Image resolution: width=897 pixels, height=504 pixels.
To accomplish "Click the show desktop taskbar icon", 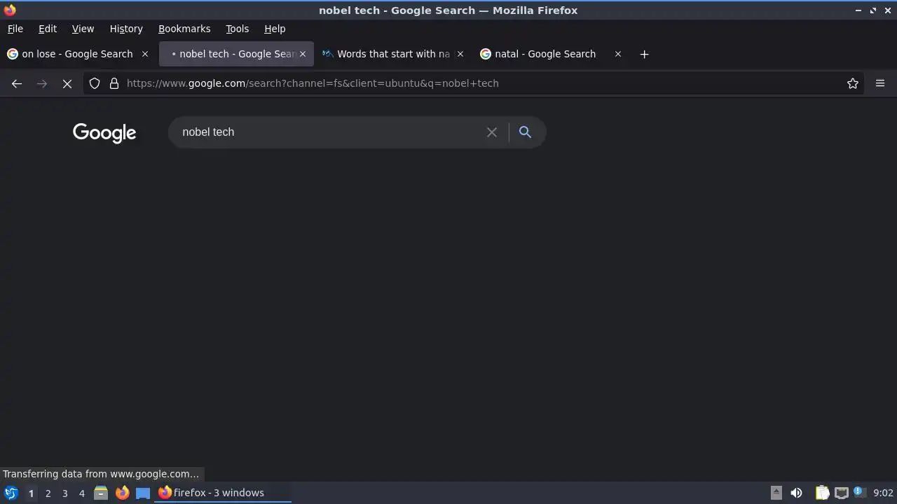I will point(143,493).
